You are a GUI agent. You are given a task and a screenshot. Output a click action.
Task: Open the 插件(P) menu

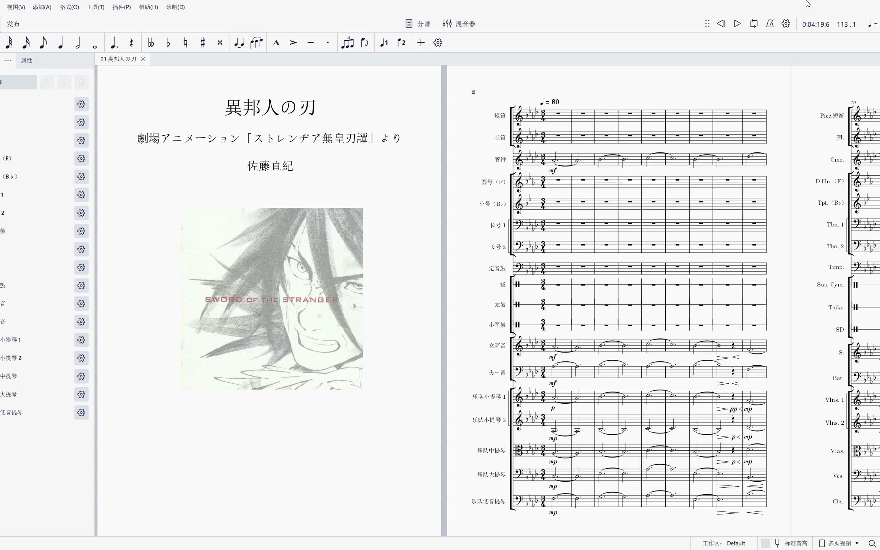point(122,7)
